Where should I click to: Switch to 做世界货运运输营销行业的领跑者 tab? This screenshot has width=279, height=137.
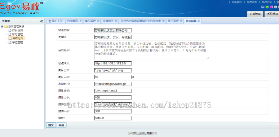tap(140, 21)
